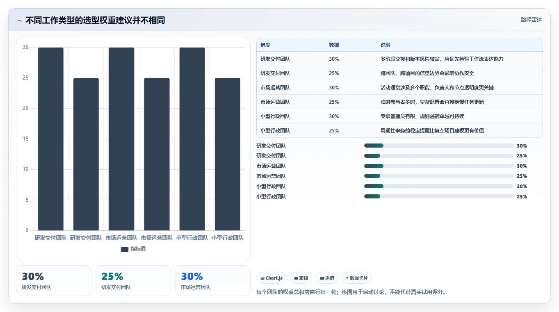This screenshot has height=312, width=559.
Task: Click the y-axis label 10
Action: click(x=26, y=169)
